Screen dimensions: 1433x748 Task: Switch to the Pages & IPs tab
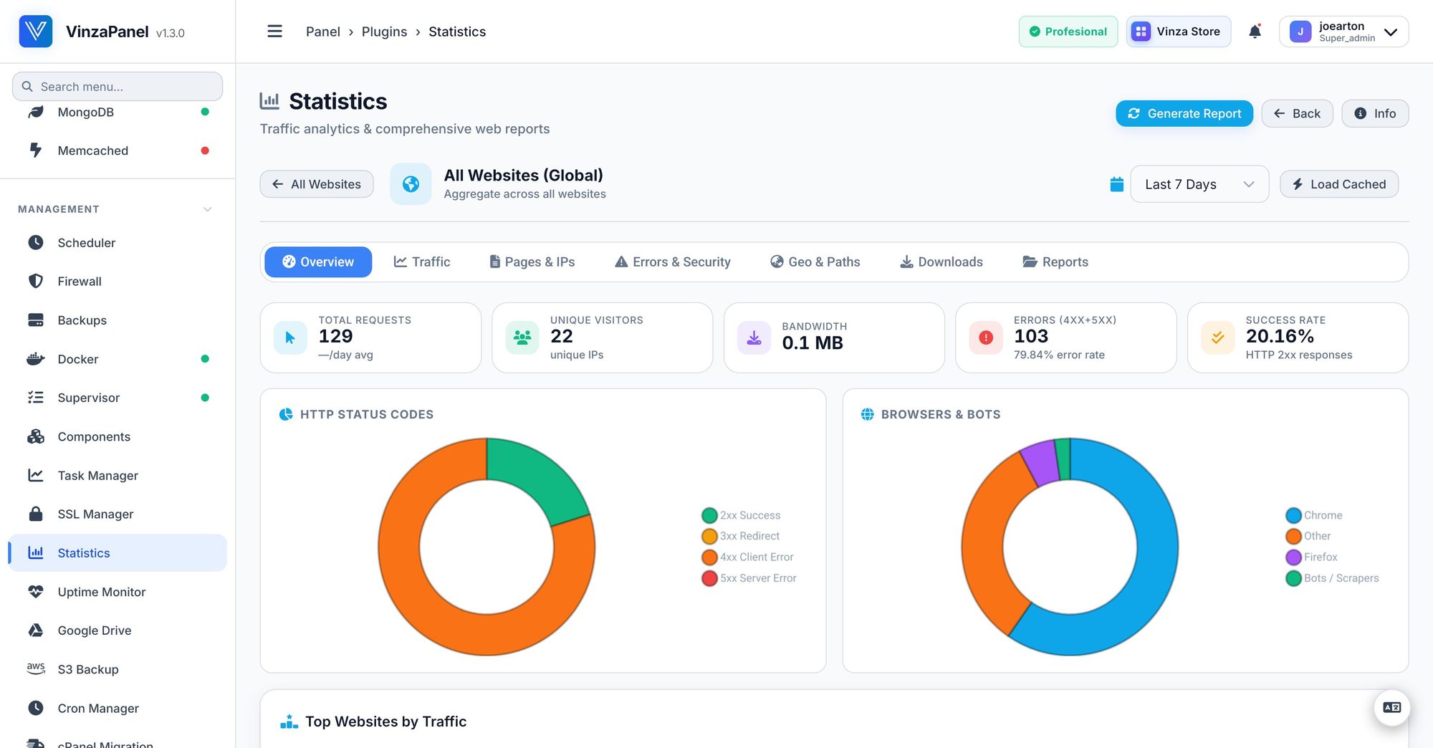click(x=532, y=262)
